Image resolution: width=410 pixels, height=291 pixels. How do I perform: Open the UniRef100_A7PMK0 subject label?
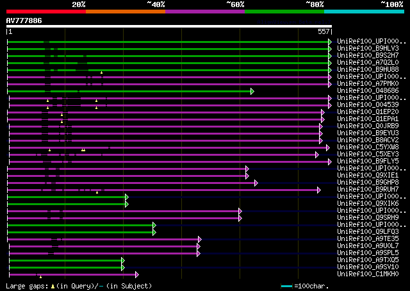[368, 83]
